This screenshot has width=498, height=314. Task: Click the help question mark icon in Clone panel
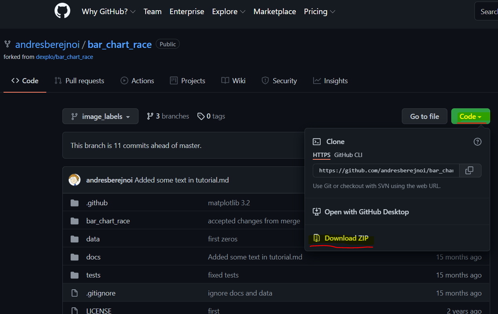click(x=478, y=142)
